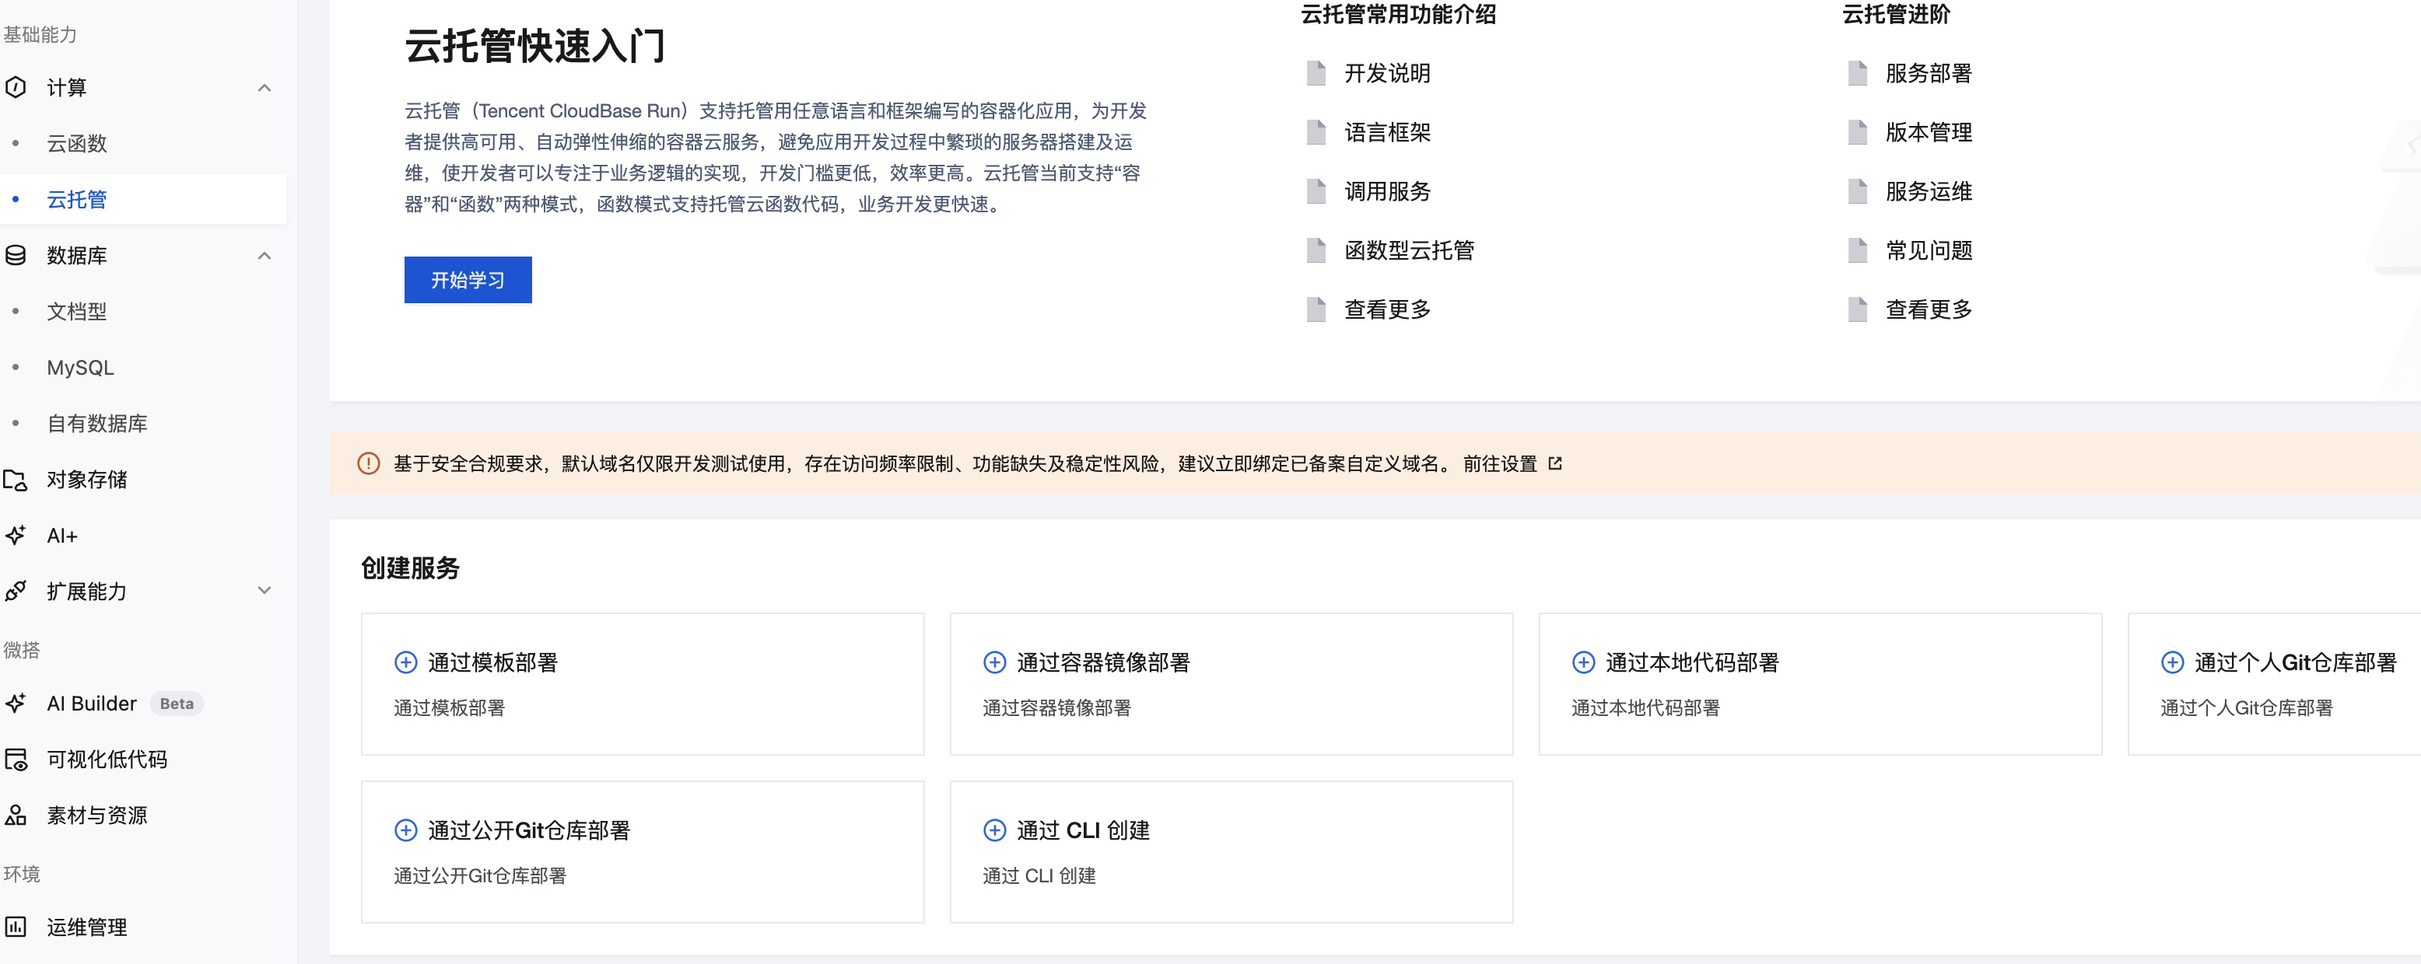Viewport: 2421px width, 964px height.
Task: Open the 函数型云托管 doc link
Action: (x=1409, y=251)
